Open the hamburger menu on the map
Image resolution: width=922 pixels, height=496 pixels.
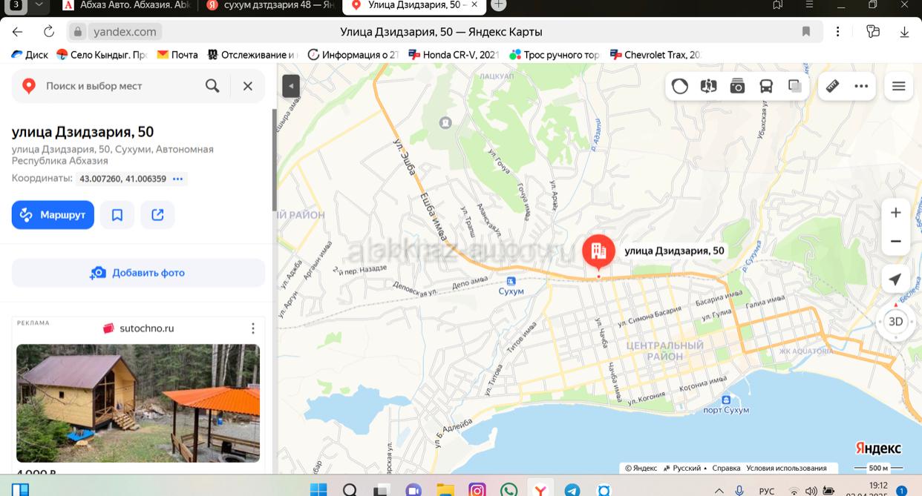pos(898,86)
